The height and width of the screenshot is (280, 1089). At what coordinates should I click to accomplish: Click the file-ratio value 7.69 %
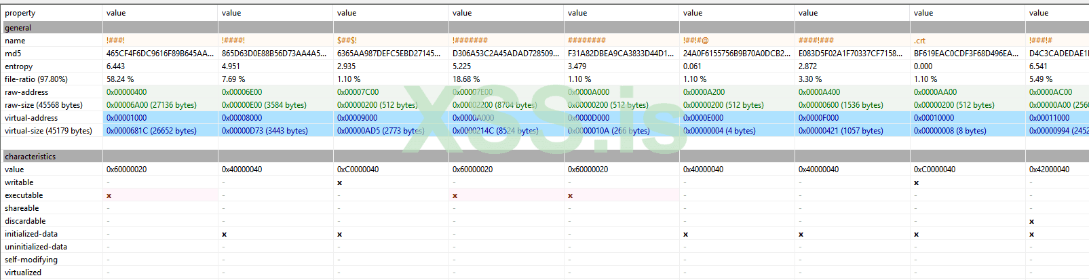(233, 79)
